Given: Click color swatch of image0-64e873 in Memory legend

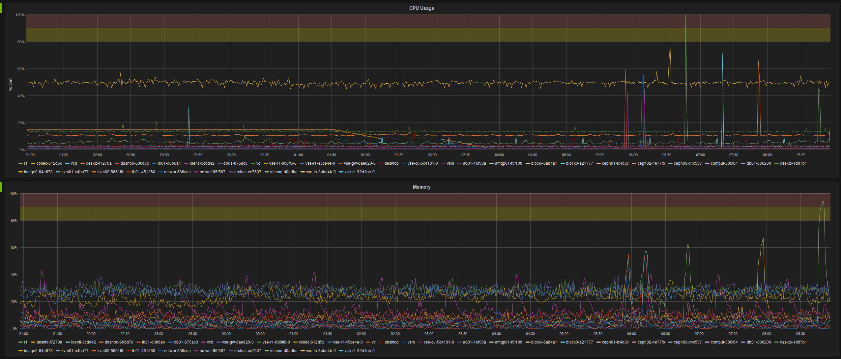Looking at the screenshot, I should (20, 351).
